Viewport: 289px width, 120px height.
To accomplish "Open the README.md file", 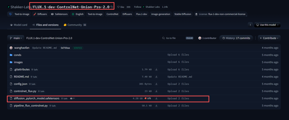I will point(21,77).
